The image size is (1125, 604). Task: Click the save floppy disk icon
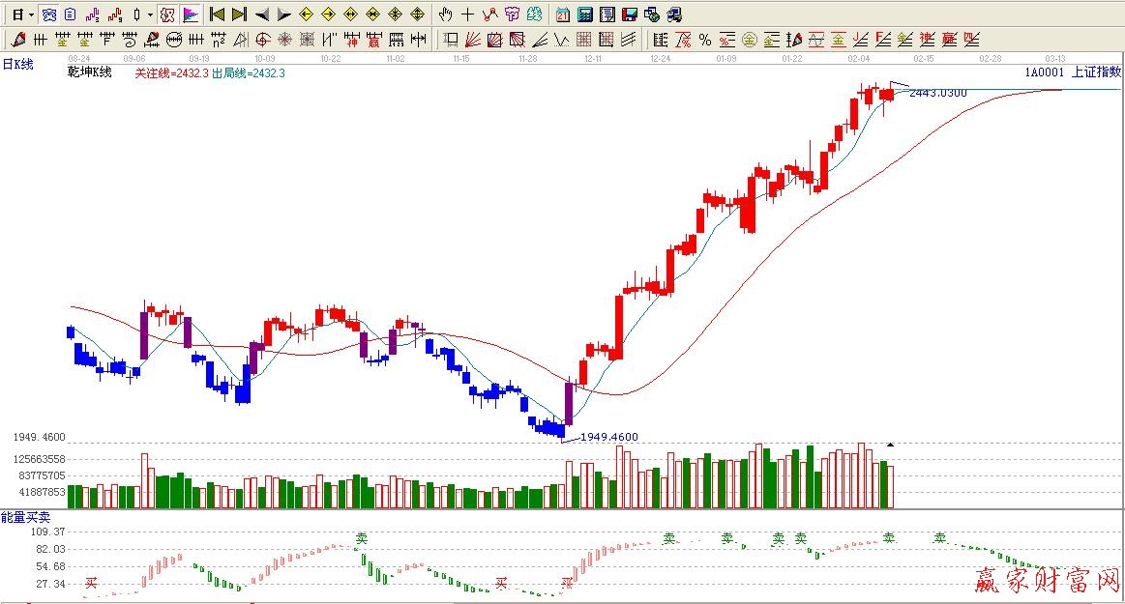tap(629, 14)
